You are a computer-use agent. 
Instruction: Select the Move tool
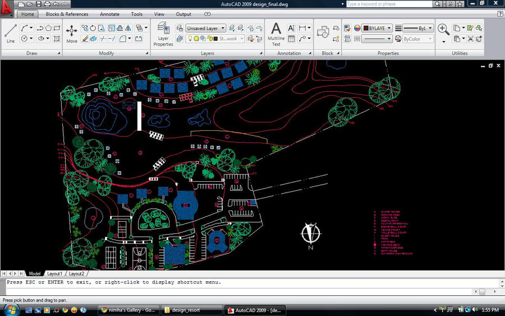click(71, 34)
